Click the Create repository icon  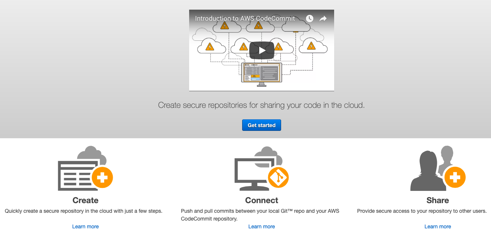click(x=85, y=168)
